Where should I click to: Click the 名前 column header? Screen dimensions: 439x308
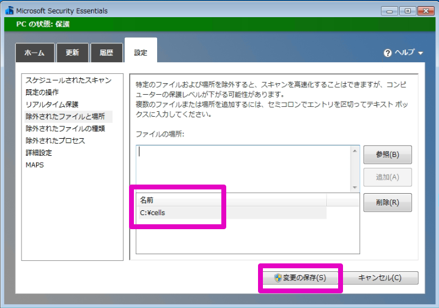231,200
